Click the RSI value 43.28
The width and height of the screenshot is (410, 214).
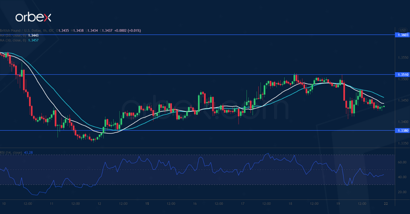tap(29, 153)
